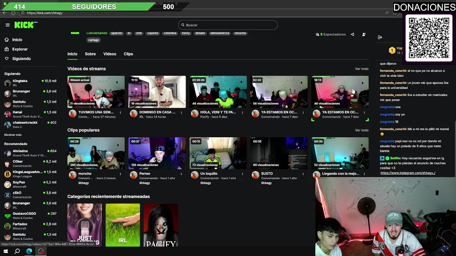Click the Spanish tag
The image size is (456, 256).
116,33
